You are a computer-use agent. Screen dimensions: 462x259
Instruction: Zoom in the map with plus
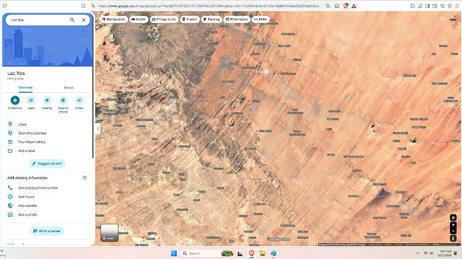pyautogui.click(x=453, y=225)
